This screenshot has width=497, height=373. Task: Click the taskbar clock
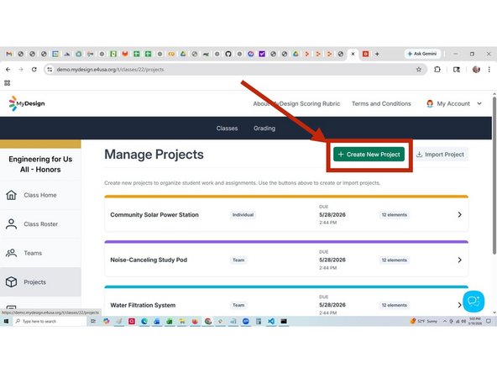475,321
